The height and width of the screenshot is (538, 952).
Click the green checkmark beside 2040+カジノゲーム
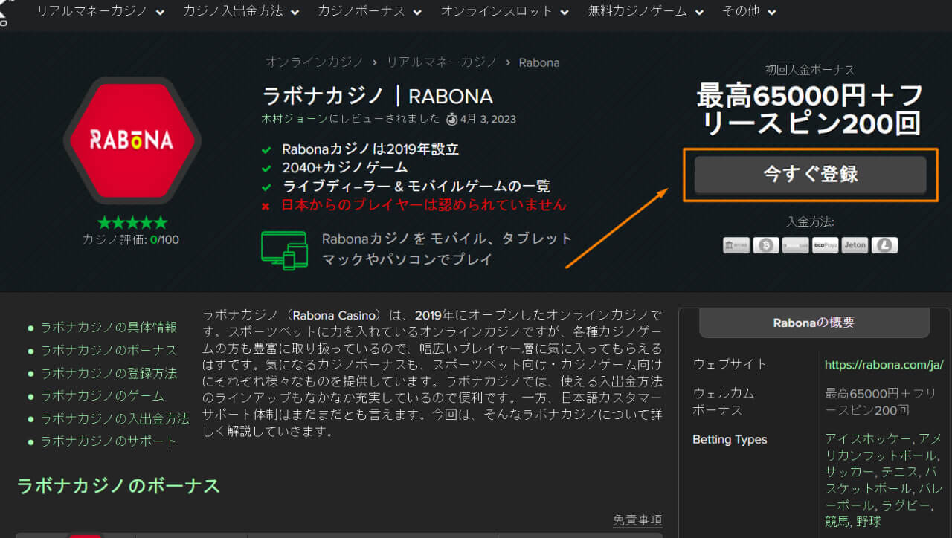click(x=266, y=168)
